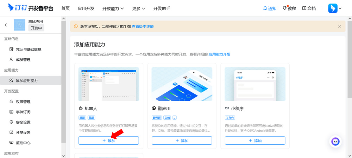
Task: Add the 小程序 capability
Action: [255, 140]
